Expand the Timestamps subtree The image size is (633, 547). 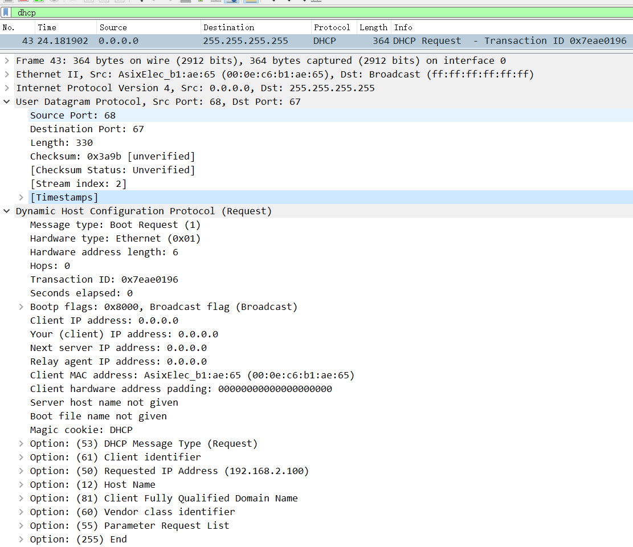(21, 198)
